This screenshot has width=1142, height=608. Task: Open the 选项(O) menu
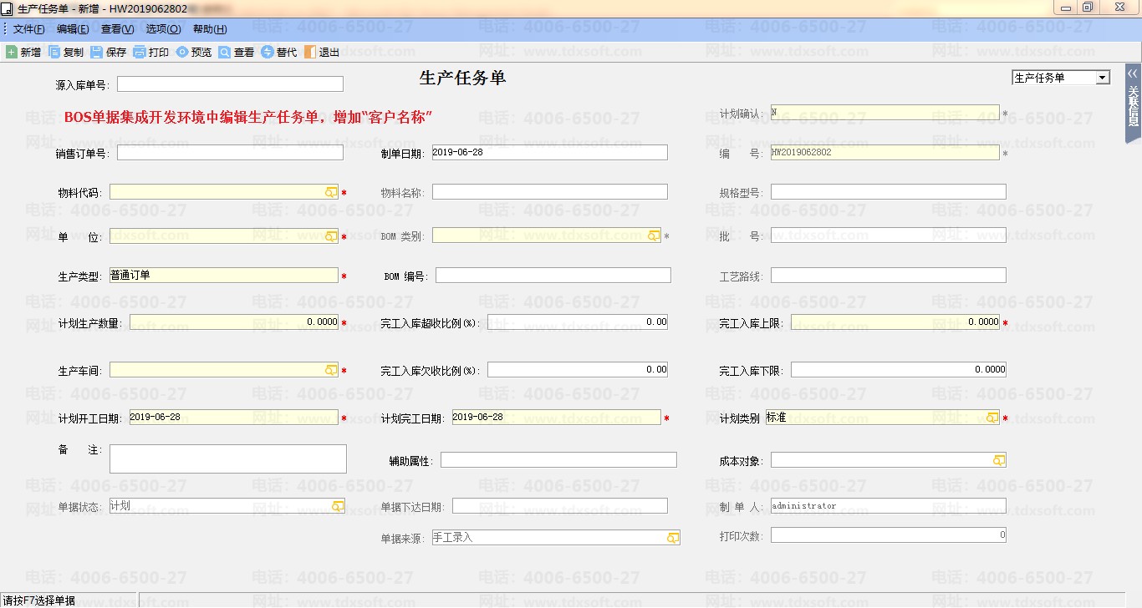tap(163, 28)
